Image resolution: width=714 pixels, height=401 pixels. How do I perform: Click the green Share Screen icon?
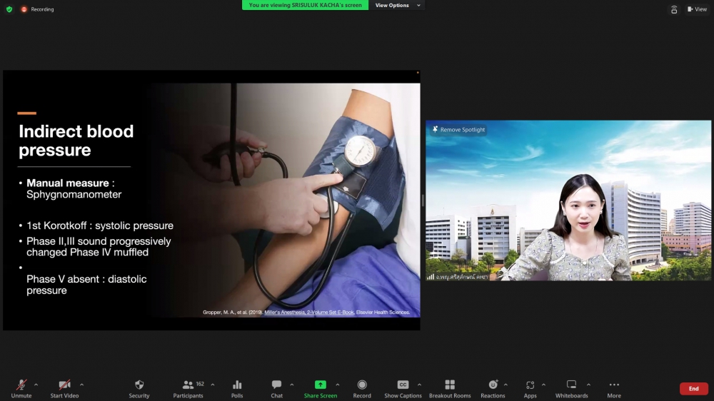(x=321, y=385)
